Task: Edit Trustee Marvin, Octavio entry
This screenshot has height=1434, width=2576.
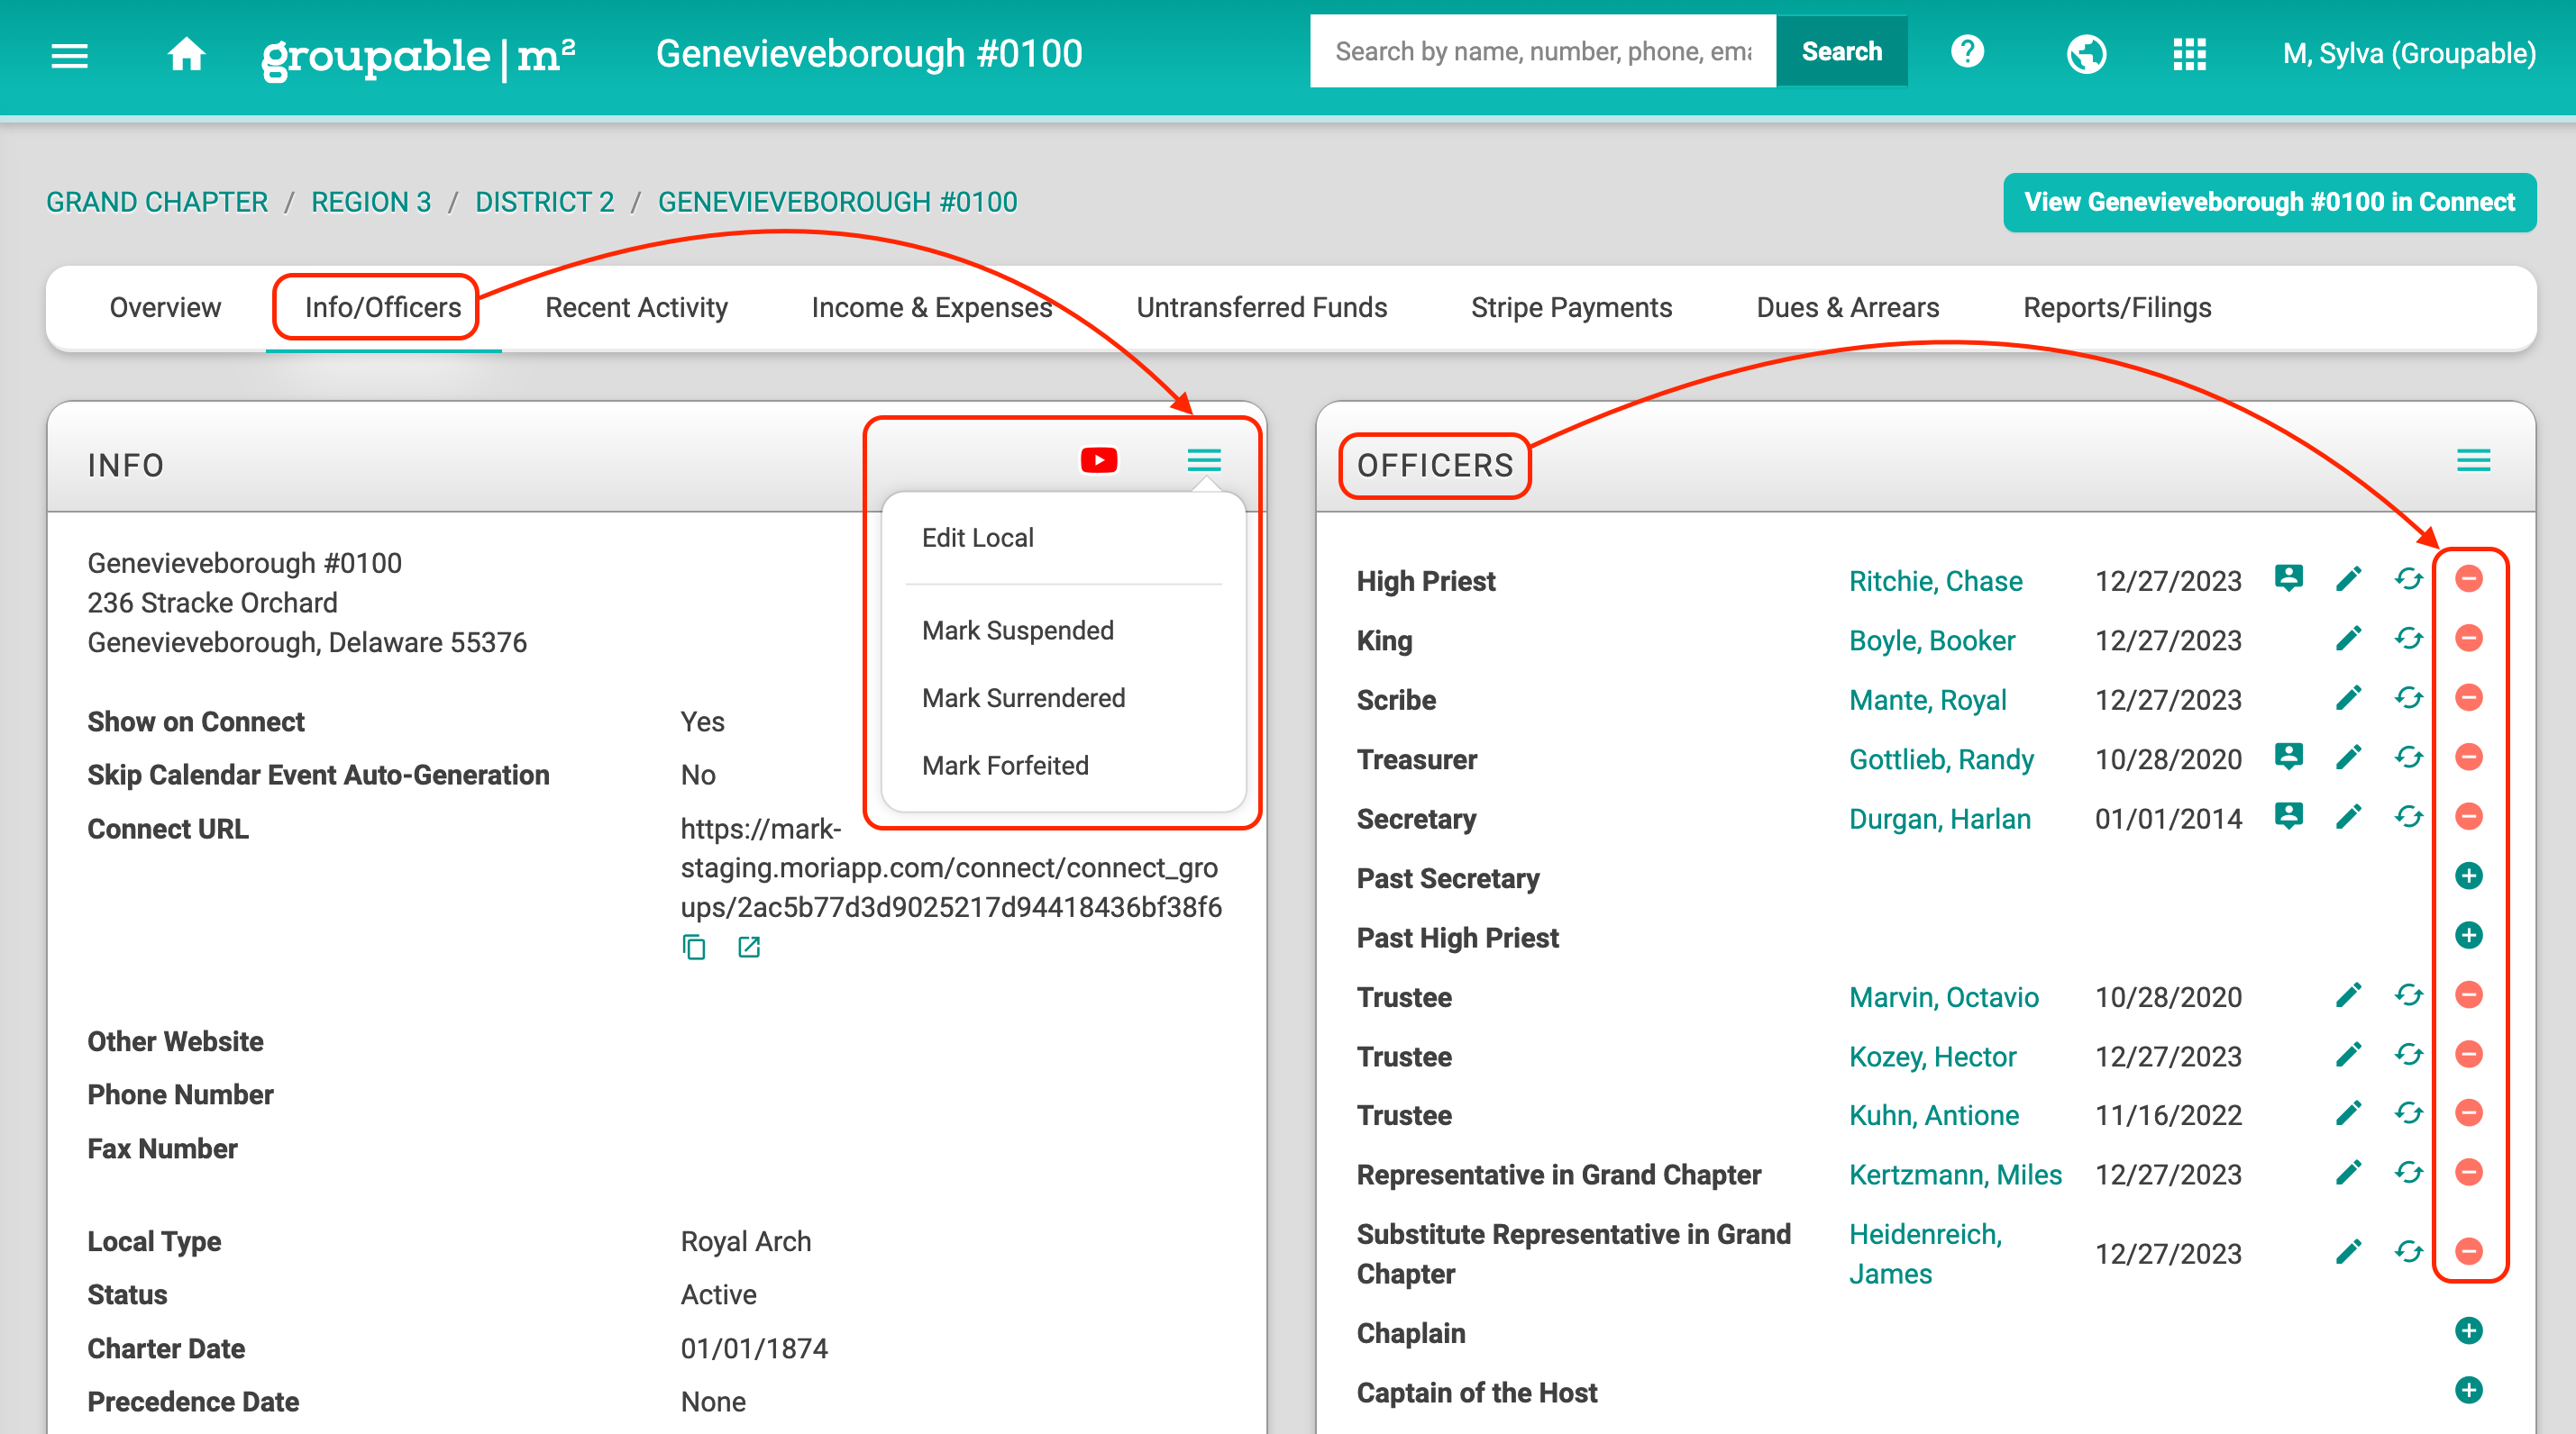Action: [2349, 995]
